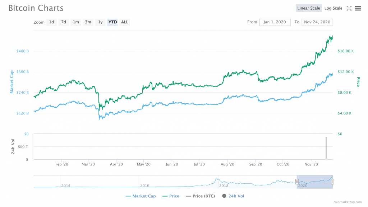This screenshot has height=207, width=368.
Task: Select the 1m zoom range
Action: [x=76, y=22]
